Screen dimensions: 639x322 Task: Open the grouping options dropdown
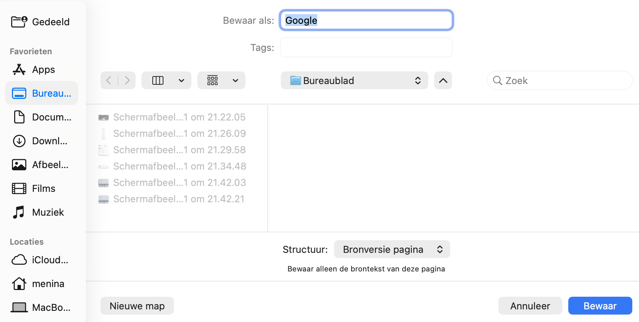[x=221, y=80]
